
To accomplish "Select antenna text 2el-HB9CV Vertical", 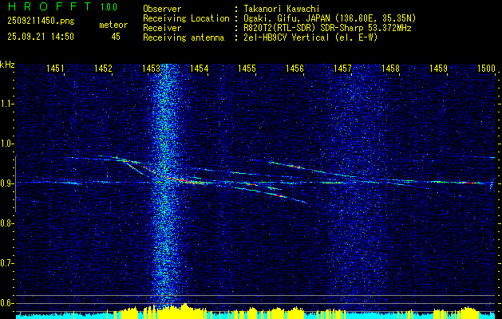I will tap(287, 37).
